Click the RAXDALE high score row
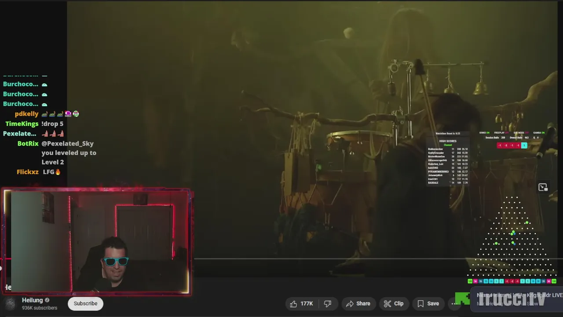The width and height of the screenshot is (563, 317). [x=448, y=183]
